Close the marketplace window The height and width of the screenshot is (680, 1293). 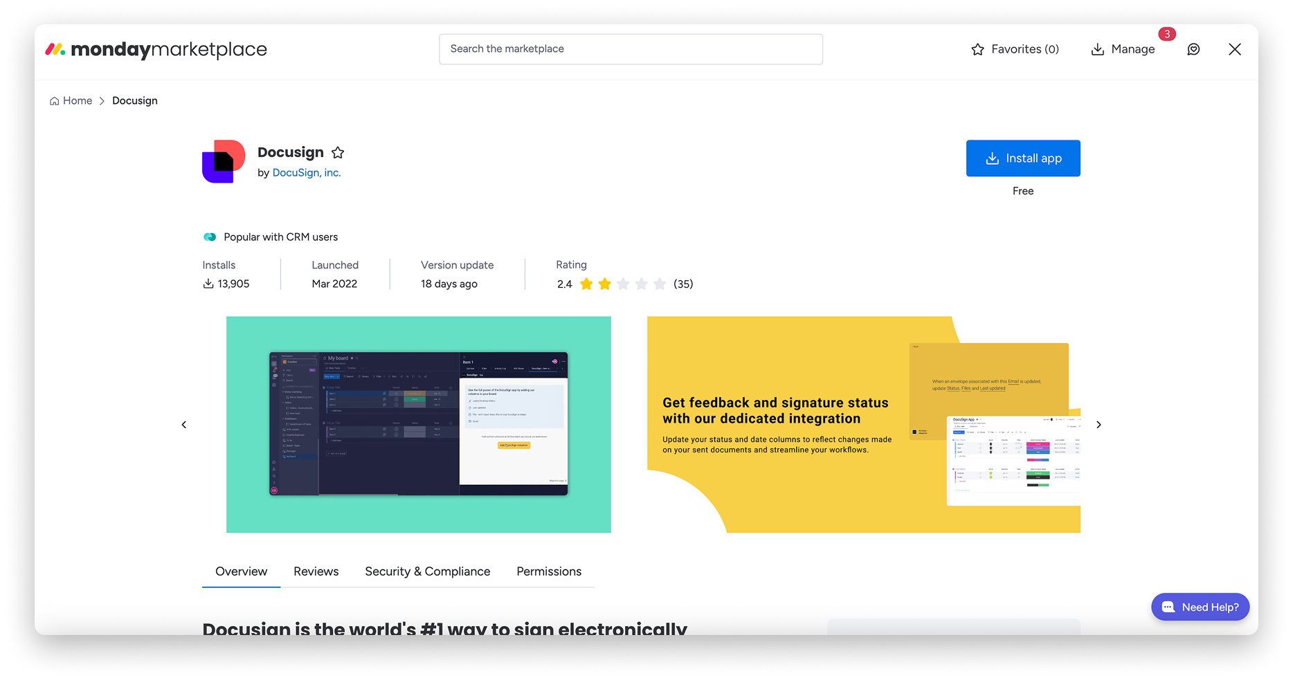click(x=1235, y=49)
